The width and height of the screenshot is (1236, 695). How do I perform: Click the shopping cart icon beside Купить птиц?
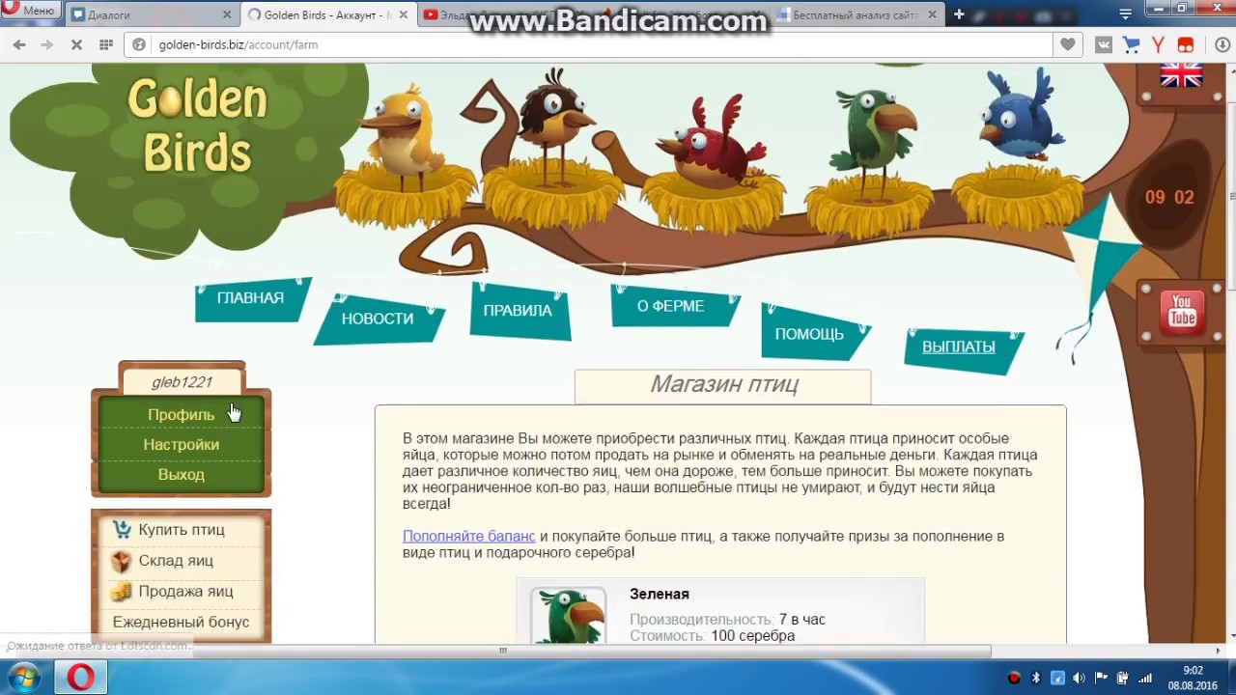coord(122,530)
